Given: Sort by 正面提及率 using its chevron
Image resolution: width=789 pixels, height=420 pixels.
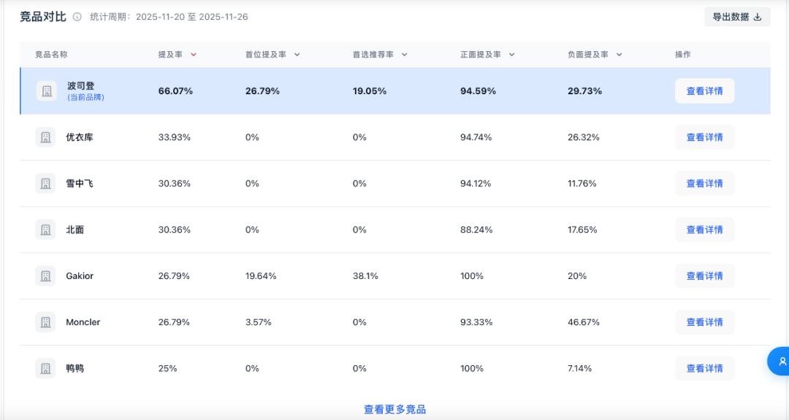Looking at the screenshot, I should [511, 54].
